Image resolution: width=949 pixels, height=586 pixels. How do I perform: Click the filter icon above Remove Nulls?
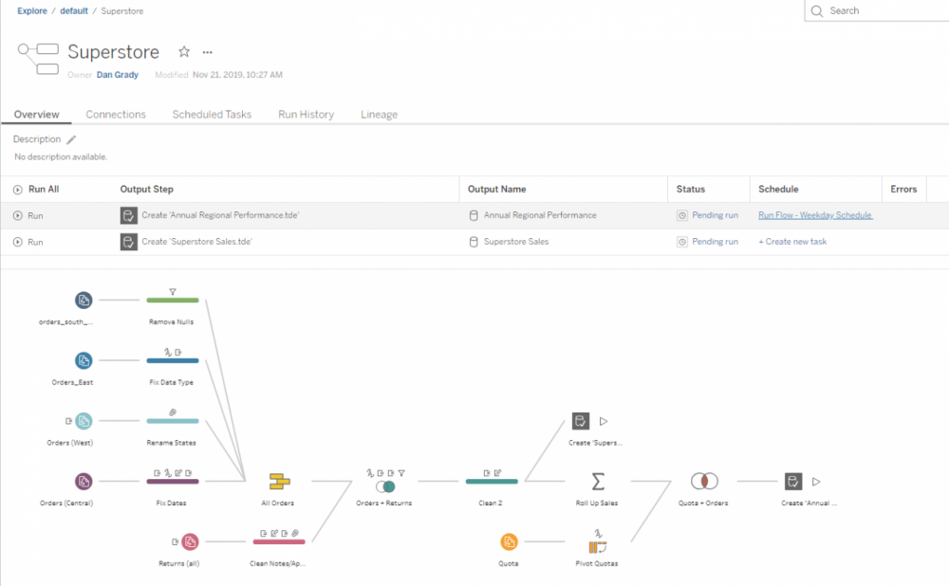pyautogui.click(x=173, y=291)
